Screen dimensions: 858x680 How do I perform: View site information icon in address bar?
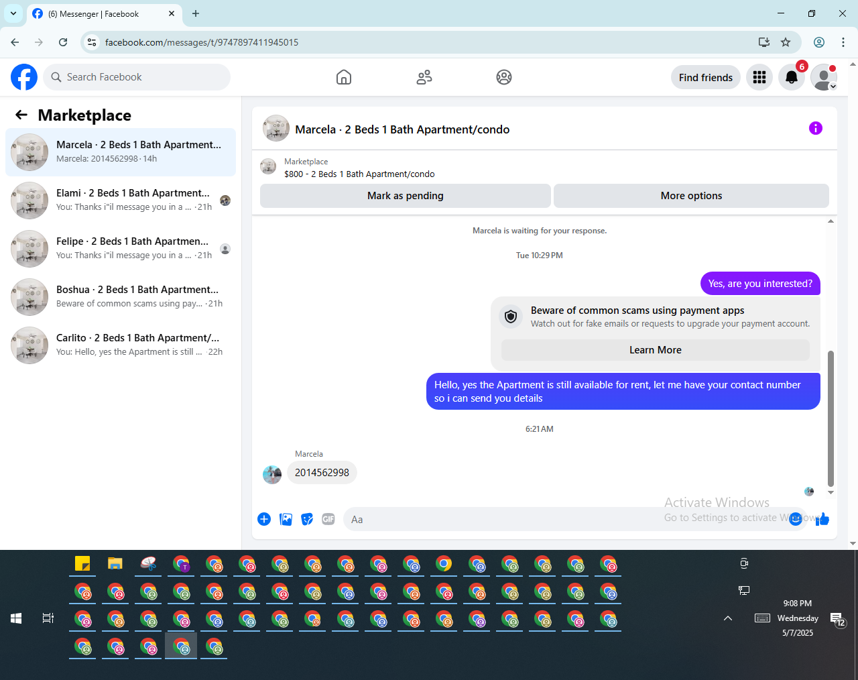click(x=92, y=42)
